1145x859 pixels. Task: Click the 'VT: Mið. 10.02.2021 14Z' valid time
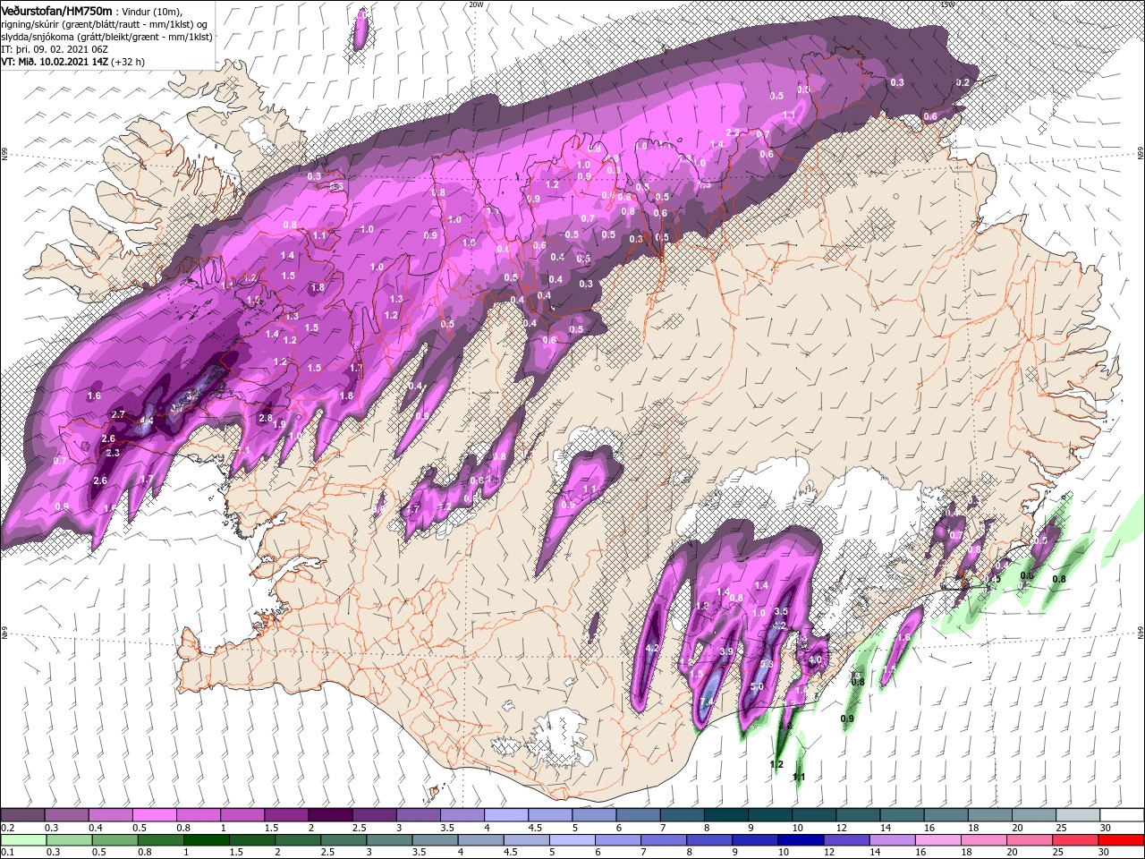click(x=55, y=62)
